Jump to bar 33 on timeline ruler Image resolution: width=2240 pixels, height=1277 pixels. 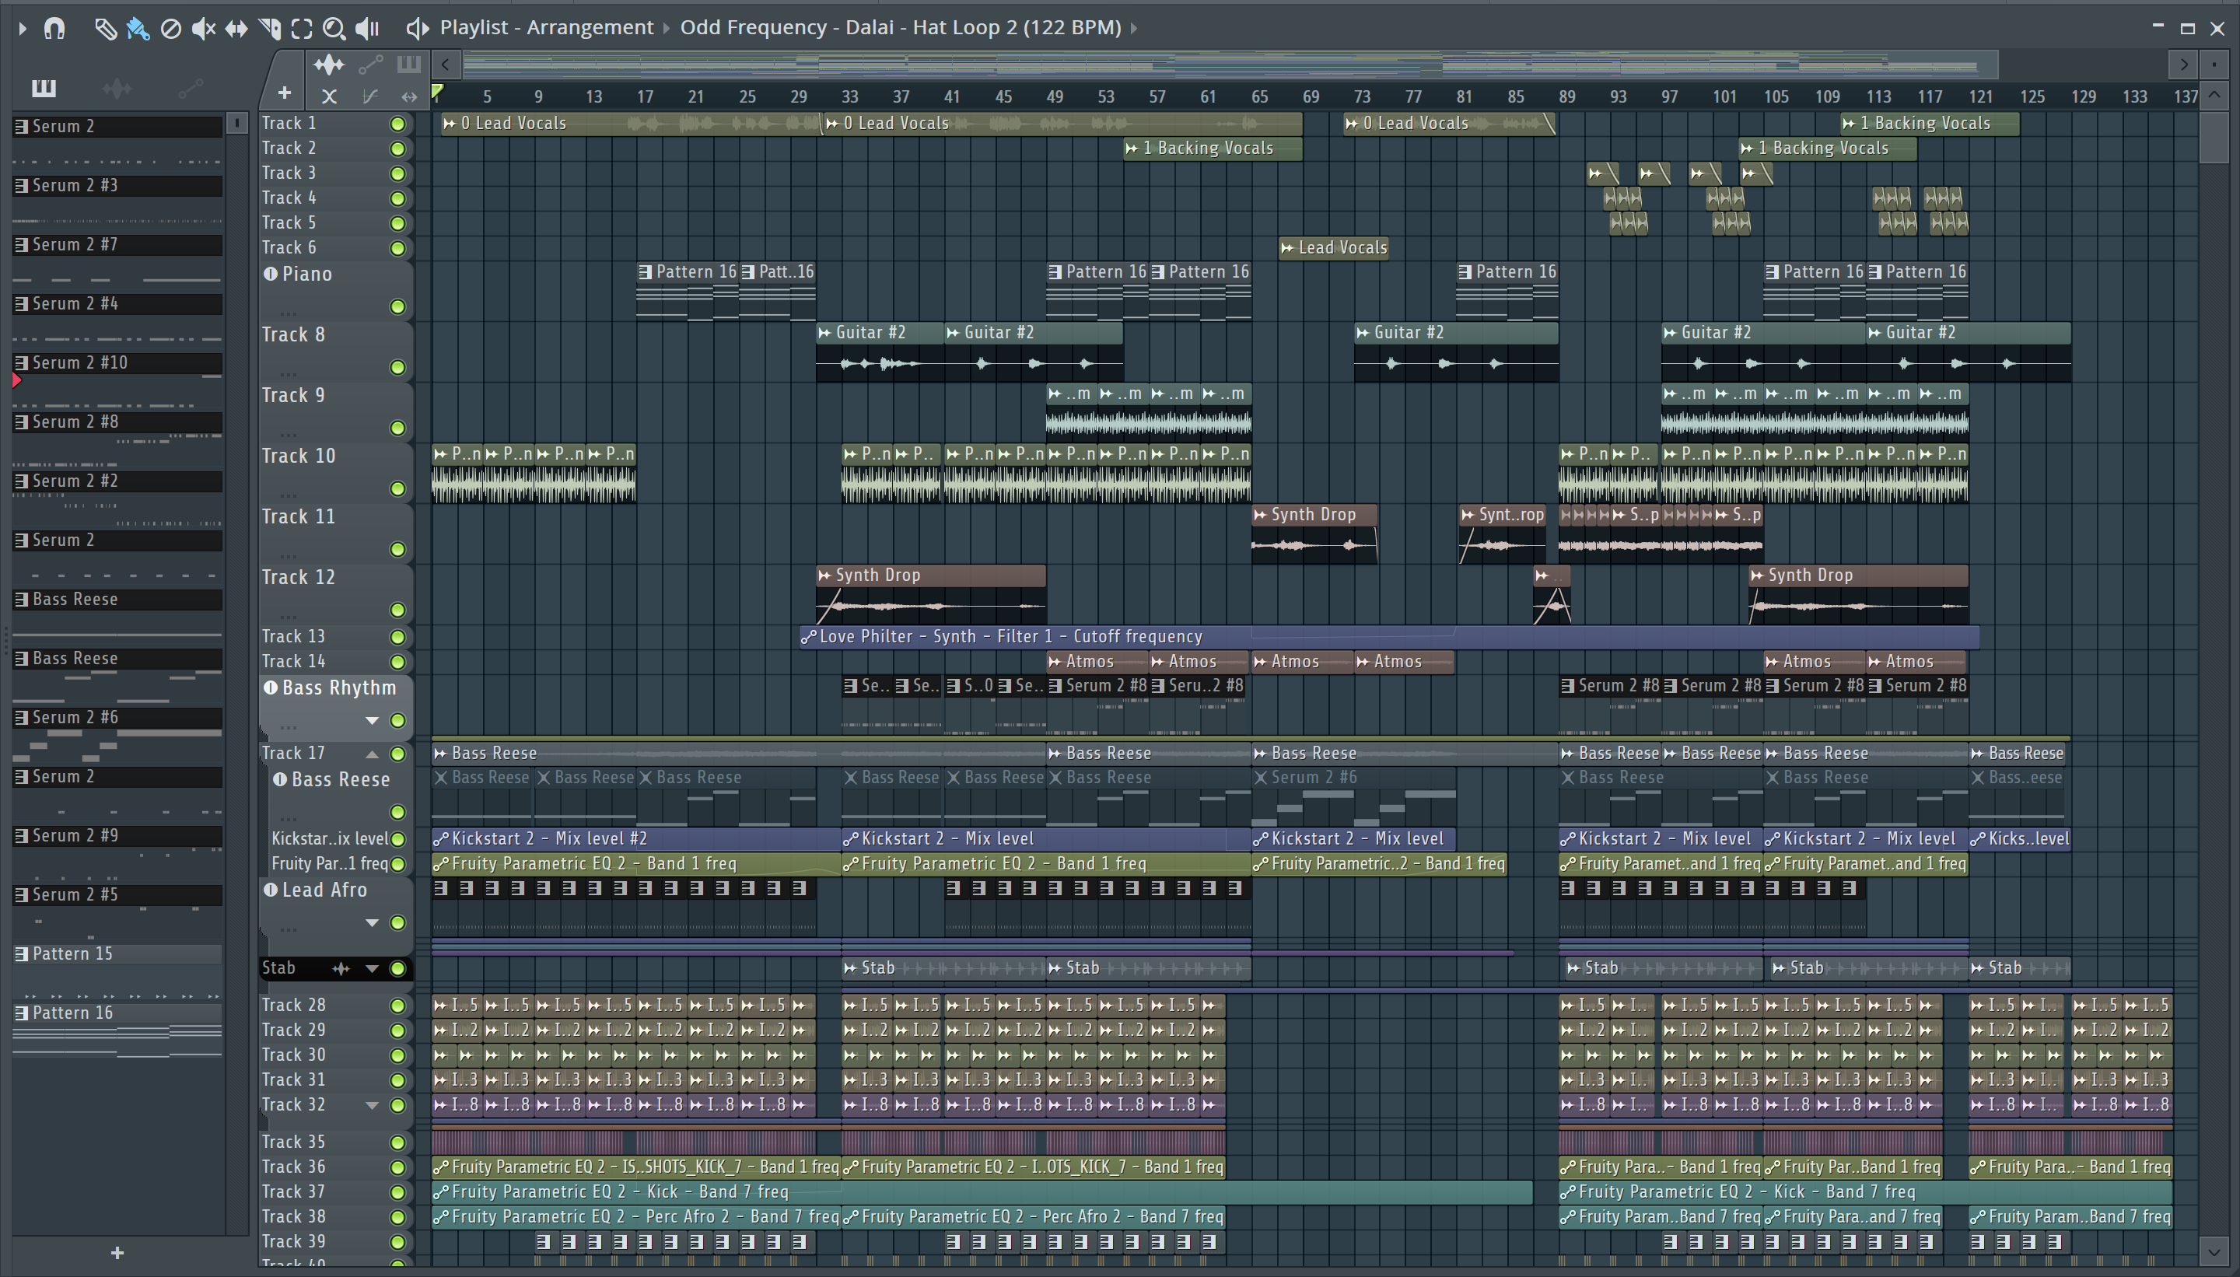pyautogui.click(x=849, y=96)
